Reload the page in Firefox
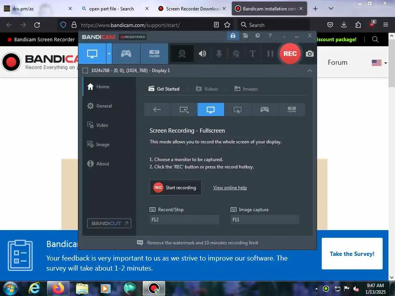Screen dimensions: 395x296 (37, 25)
